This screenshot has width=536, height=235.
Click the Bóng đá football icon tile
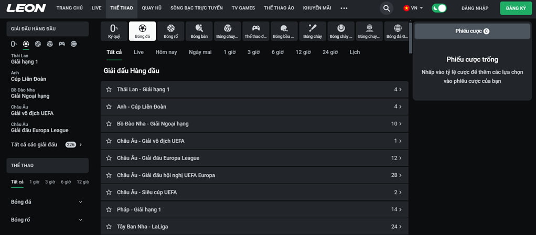click(x=142, y=31)
